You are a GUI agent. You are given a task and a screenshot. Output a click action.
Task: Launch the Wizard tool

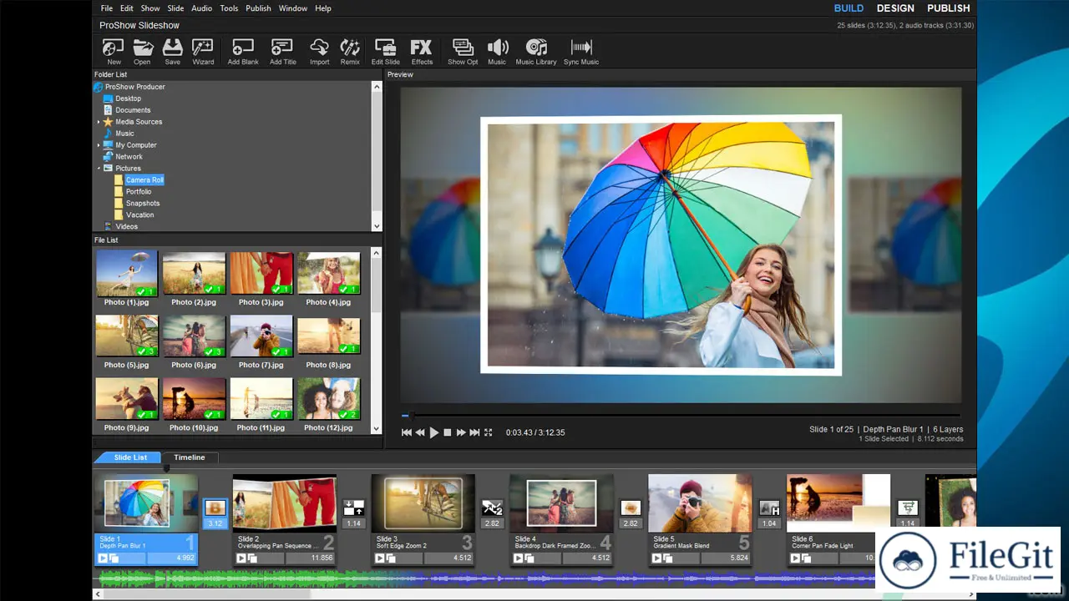203,51
